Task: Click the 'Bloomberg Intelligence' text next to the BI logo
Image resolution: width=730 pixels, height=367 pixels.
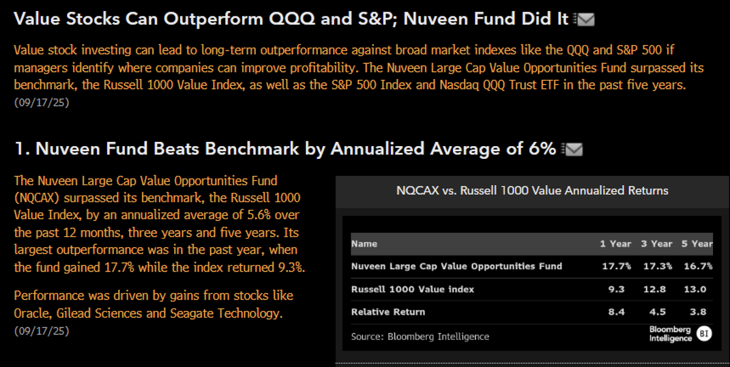Action: [670, 334]
